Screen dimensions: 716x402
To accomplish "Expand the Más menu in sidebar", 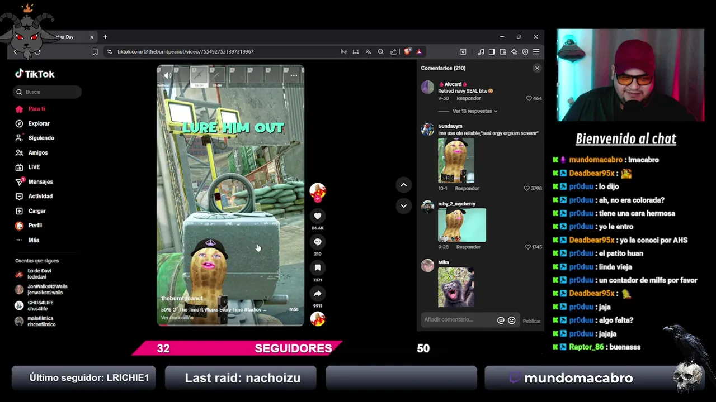I will tap(27, 240).
